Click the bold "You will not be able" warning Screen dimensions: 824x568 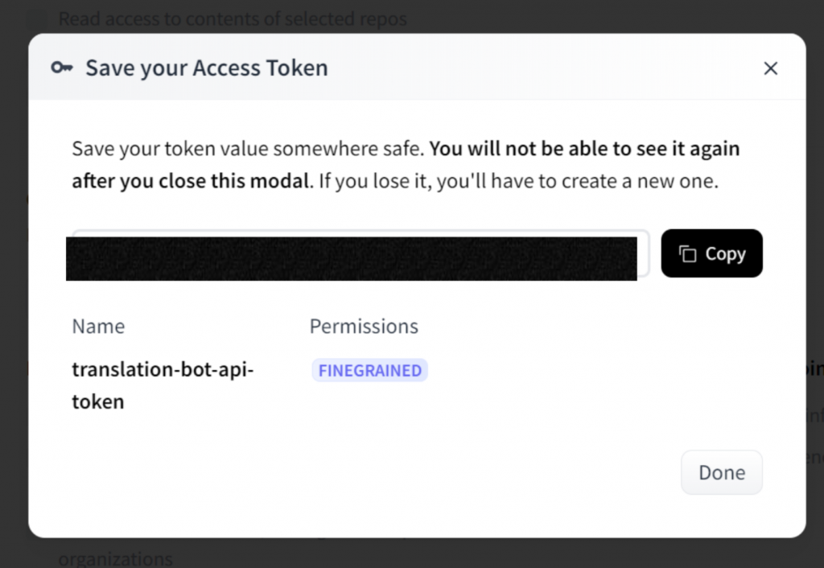[584, 149]
